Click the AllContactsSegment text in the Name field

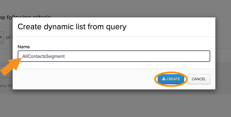pyautogui.click(x=44, y=56)
